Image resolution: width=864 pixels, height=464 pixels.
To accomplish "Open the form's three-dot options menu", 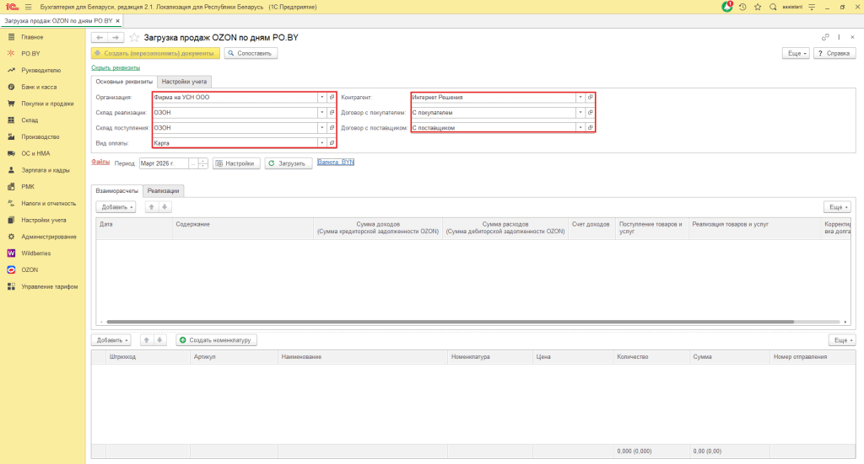I will pyautogui.click(x=839, y=37).
